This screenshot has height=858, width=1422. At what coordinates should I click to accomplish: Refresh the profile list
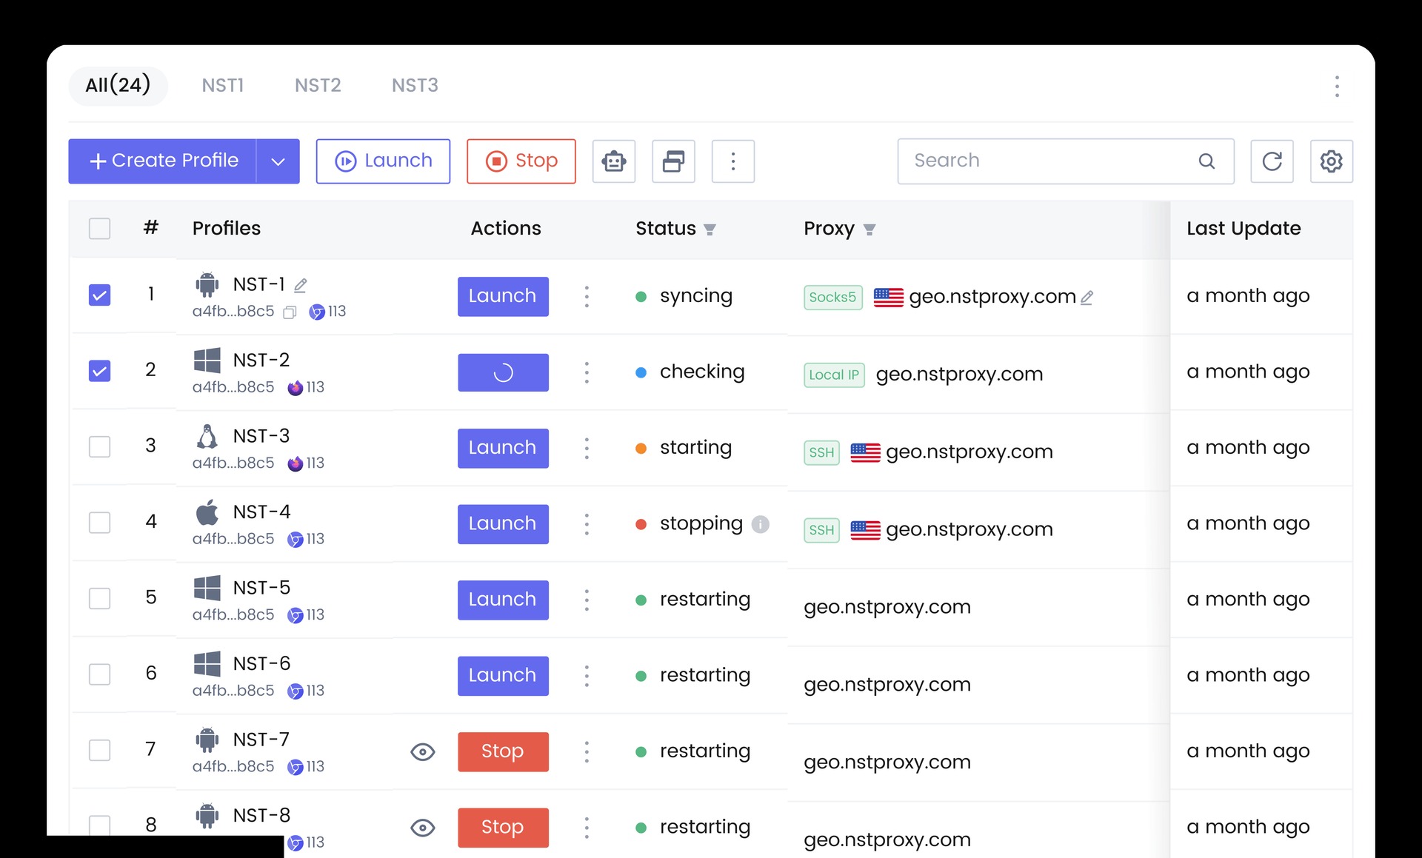click(x=1272, y=161)
